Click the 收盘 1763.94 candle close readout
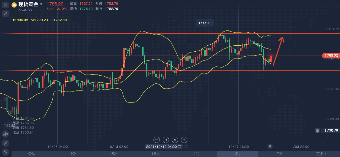The width and height of the screenshot is (340, 157). 23,132
